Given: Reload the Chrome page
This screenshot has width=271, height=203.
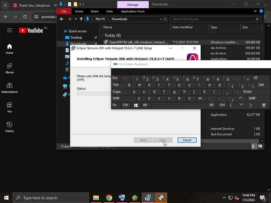Looking at the screenshot, I should tap(25, 17).
